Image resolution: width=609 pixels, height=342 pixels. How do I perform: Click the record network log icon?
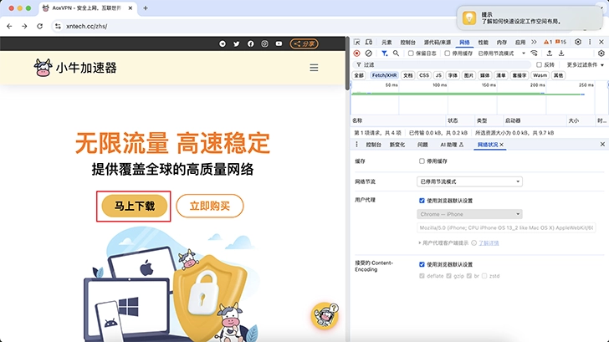(x=357, y=53)
